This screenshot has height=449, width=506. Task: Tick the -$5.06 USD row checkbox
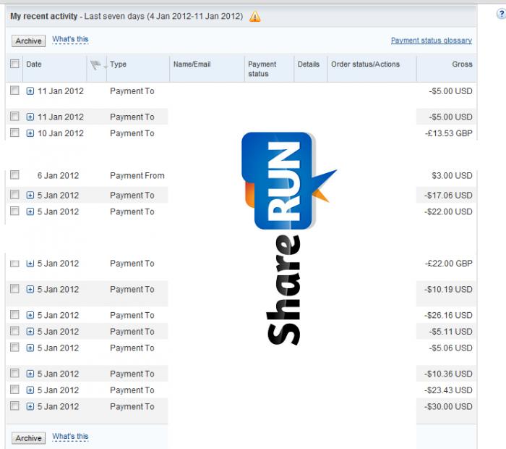point(14,347)
